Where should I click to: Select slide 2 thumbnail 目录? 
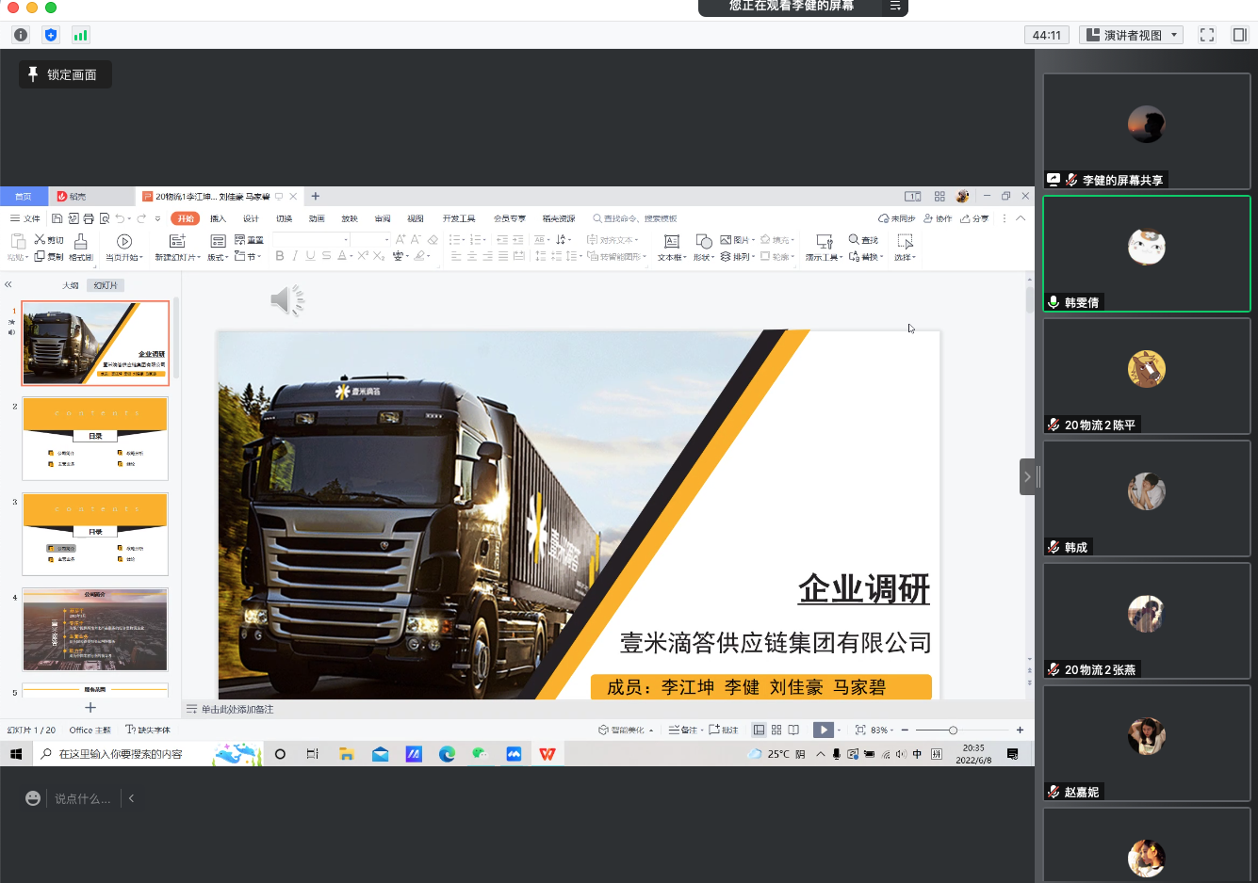pyautogui.click(x=95, y=439)
